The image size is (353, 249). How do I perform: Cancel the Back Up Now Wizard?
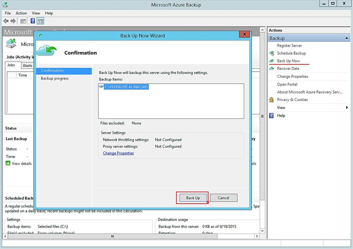click(223, 198)
